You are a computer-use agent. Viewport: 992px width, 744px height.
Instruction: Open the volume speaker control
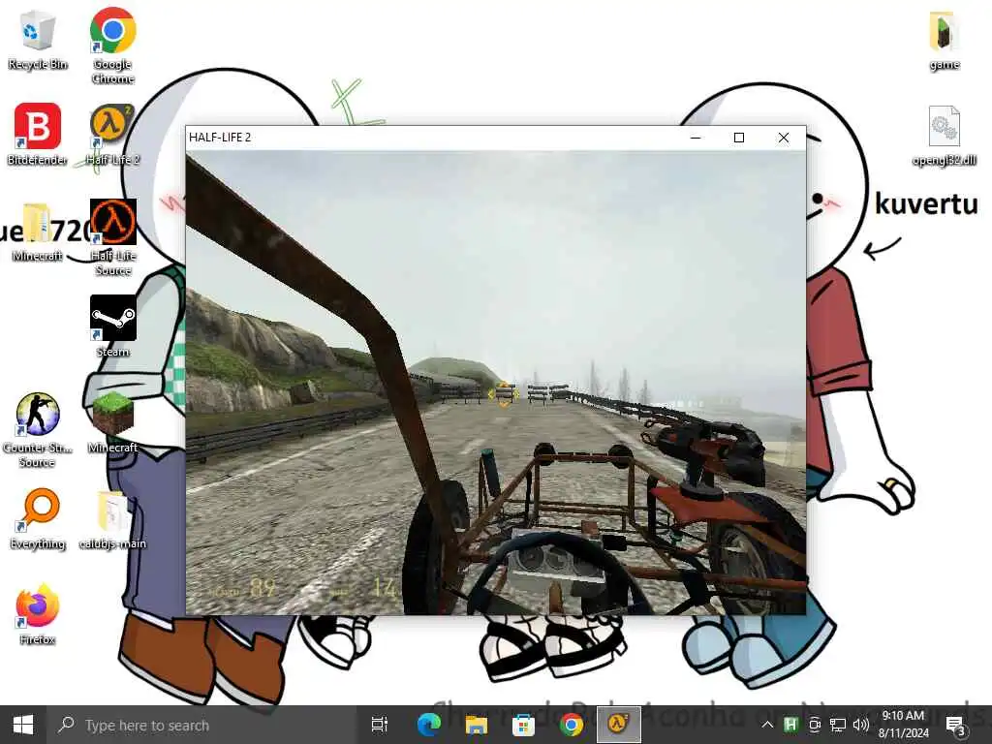860,725
